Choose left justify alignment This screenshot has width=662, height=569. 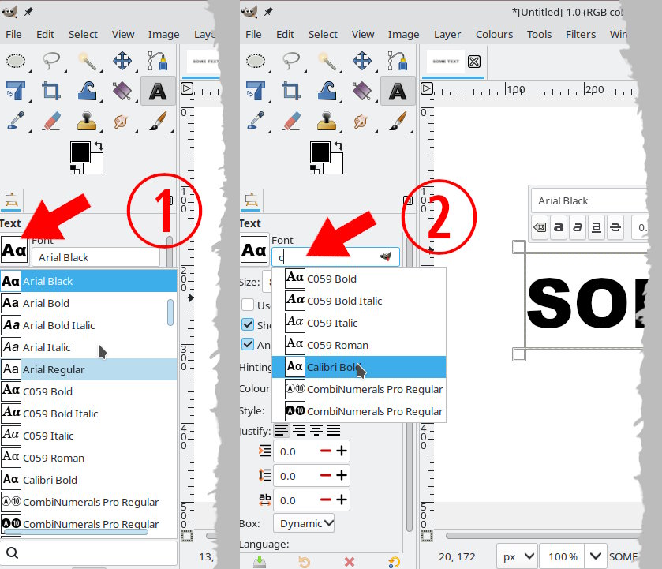pyautogui.click(x=282, y=430)
